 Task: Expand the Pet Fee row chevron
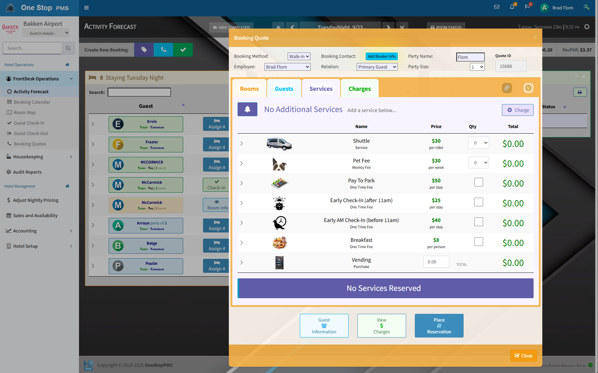click(x=242, y=164)
